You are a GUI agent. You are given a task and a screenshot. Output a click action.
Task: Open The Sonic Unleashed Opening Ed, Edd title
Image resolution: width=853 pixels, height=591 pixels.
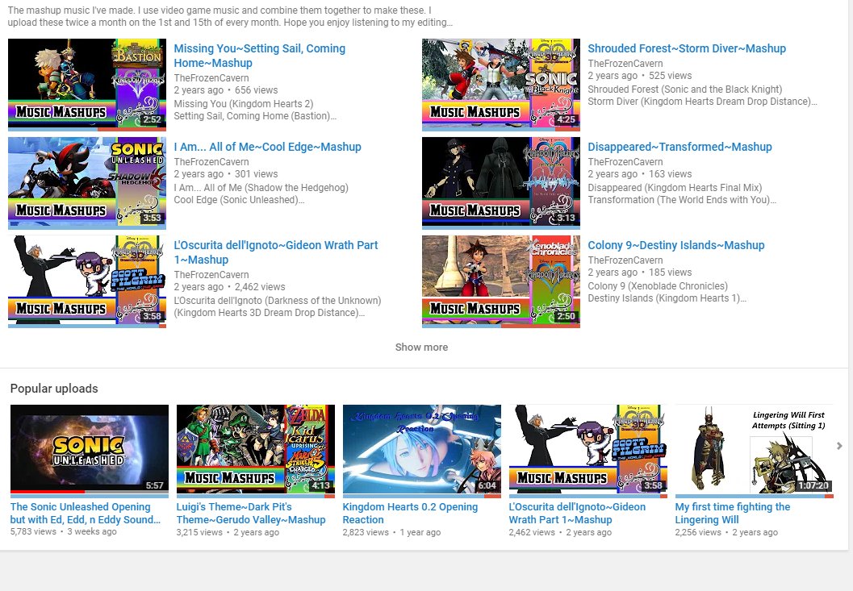(x=86, y=514)
